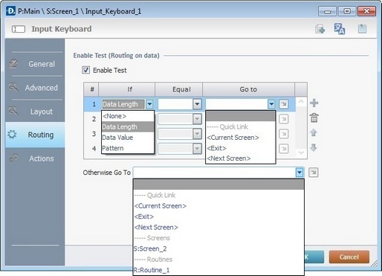Screen dimensions: 382x276
Task: Maximize the Input_Keyboard_1 window
Action: (347, 11)
